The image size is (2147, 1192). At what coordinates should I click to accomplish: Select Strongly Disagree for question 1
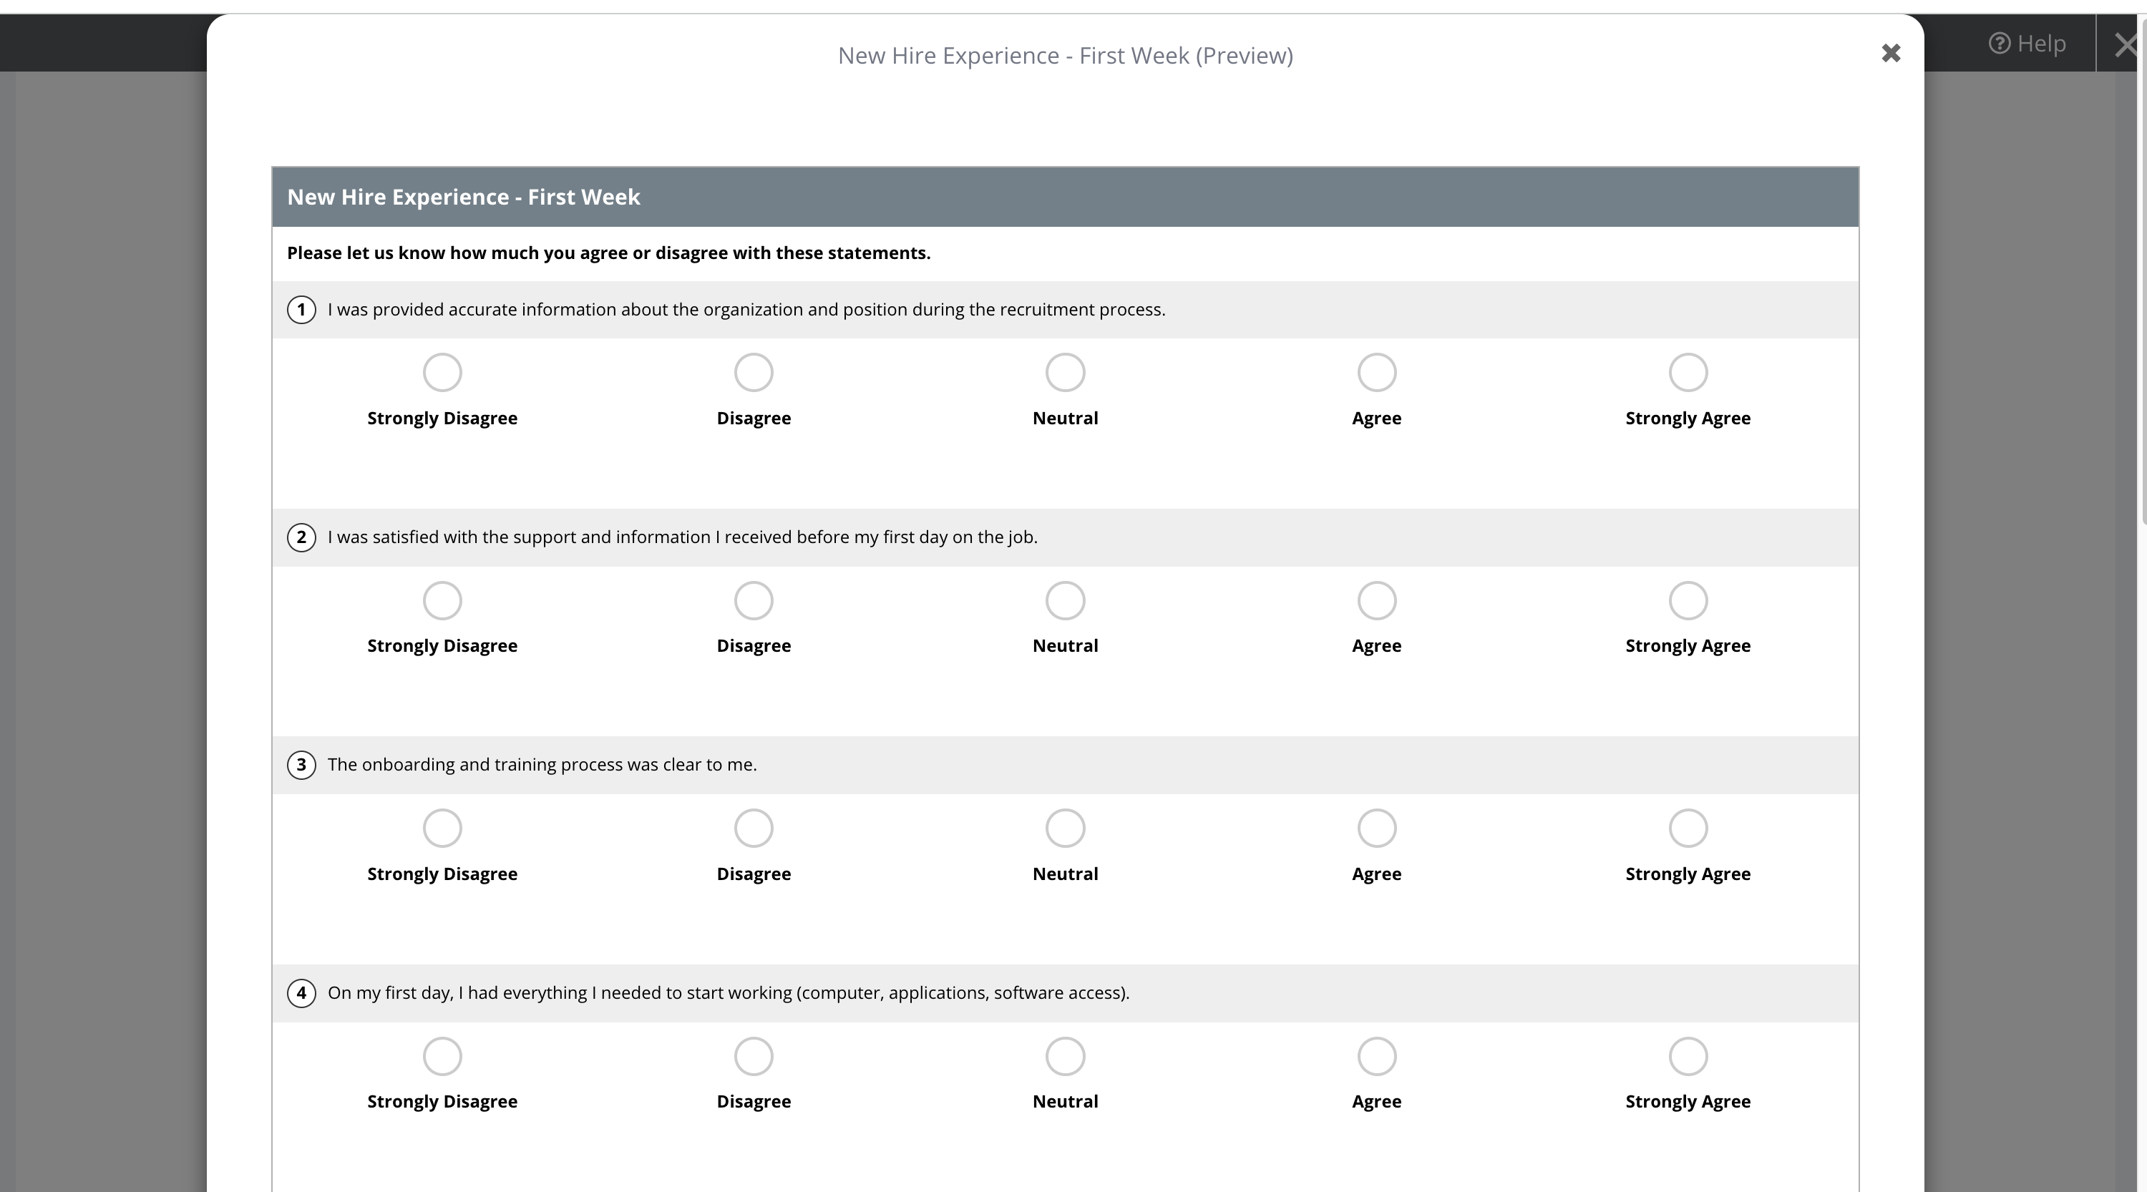tap(442, 372)
